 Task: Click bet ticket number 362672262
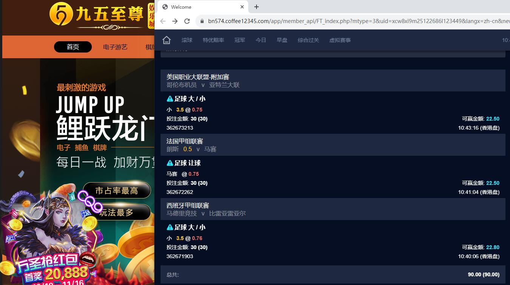(x=180, y=192)
